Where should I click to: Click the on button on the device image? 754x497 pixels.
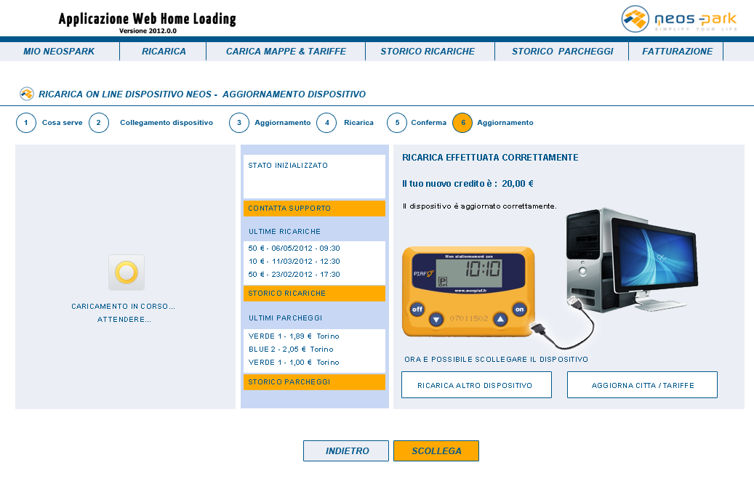tap(519, 309)
